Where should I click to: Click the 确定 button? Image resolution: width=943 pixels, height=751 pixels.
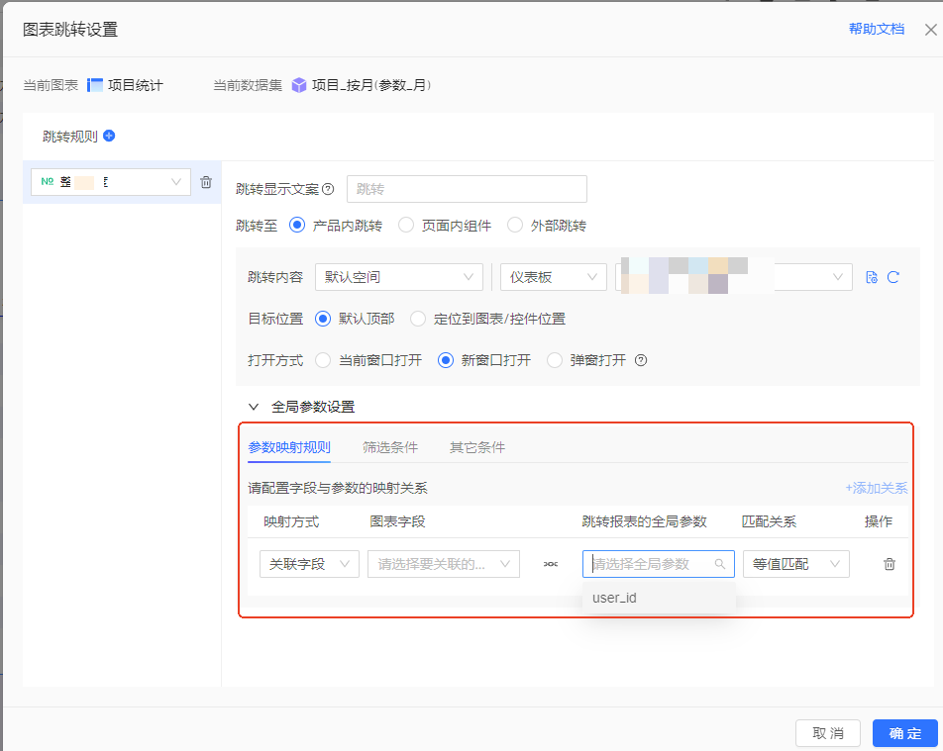904,733
